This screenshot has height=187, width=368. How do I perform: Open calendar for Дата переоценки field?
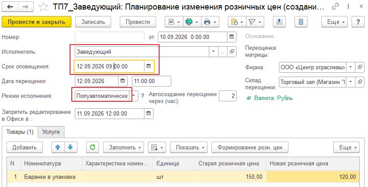click(122, 81)
